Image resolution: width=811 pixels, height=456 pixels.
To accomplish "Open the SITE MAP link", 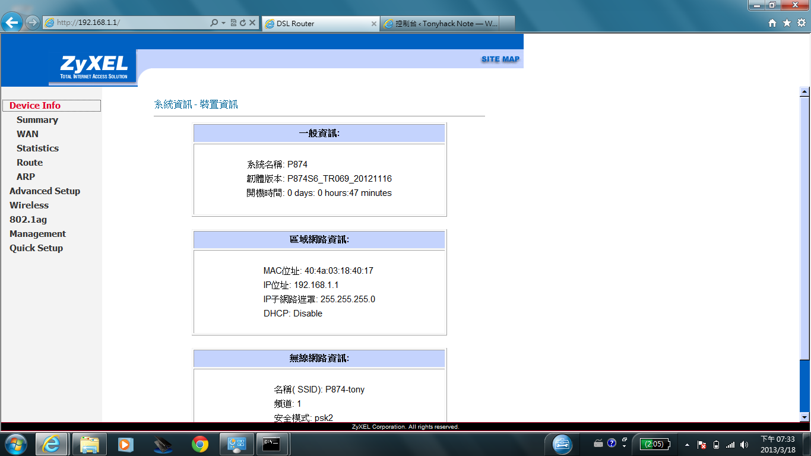I will coord(500,59).
